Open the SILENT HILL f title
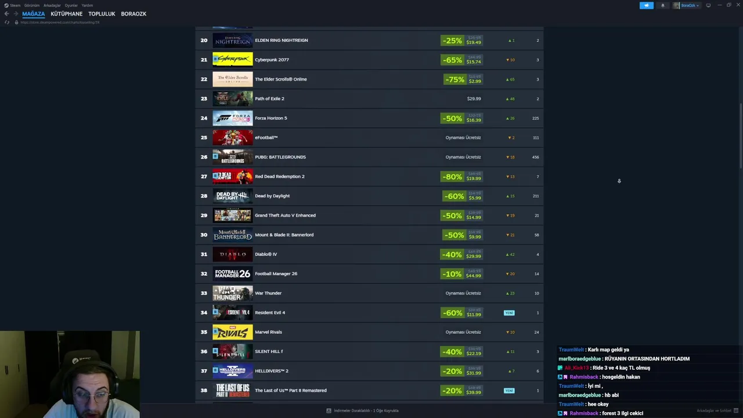Image resolution: width=743 pixels, height=418 pixels. pyautogui.click(x=269, y=351)
